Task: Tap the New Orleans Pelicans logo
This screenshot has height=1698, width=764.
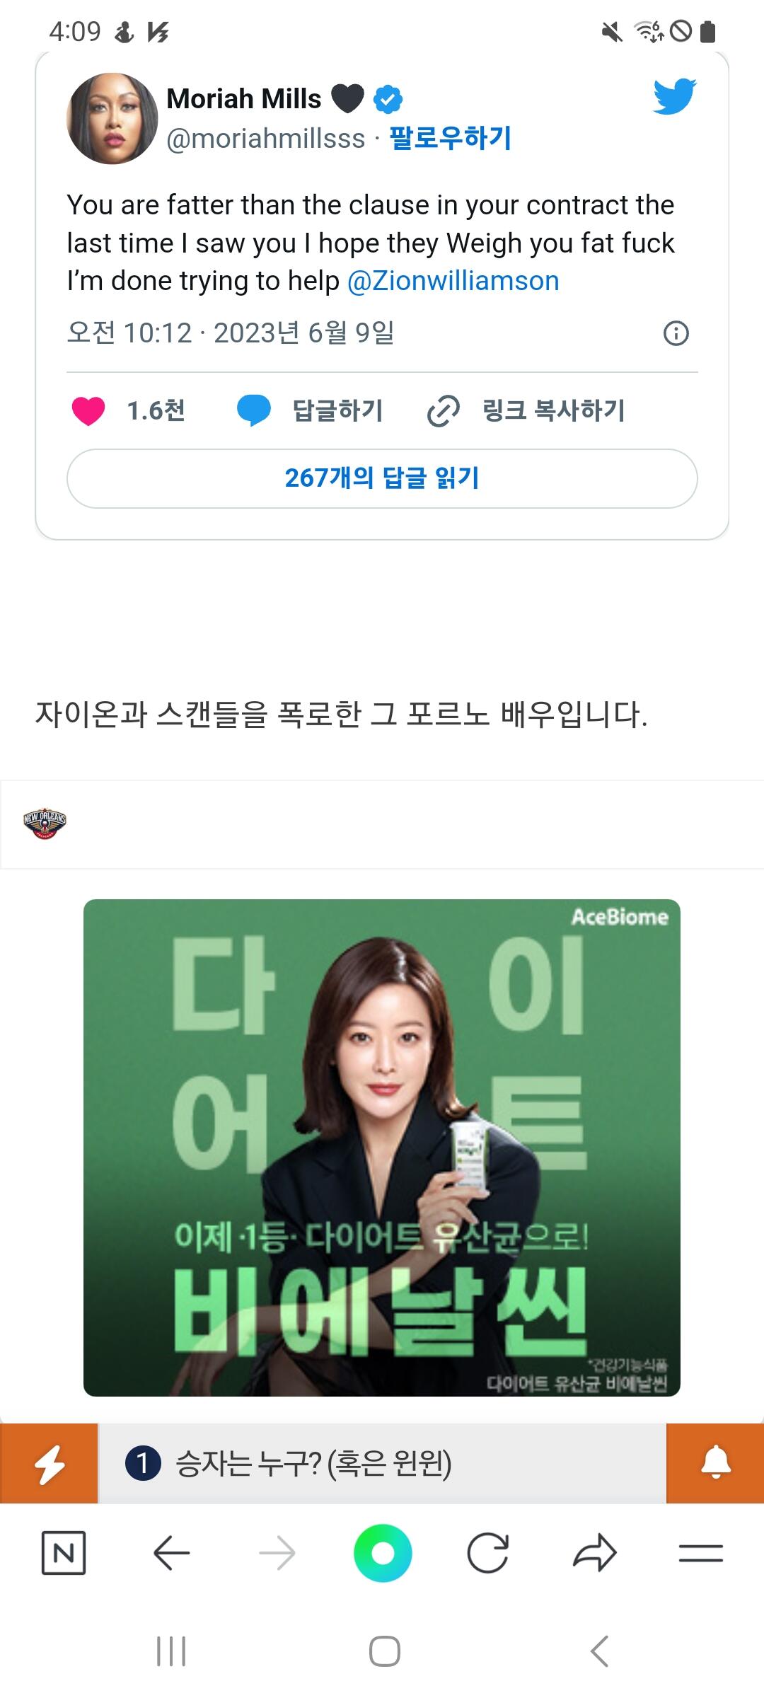Action: point(45,824)
